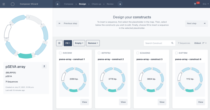This screenshot has height=110, width=210.
Task: Click the Next step button
Action: click(197, 23)
